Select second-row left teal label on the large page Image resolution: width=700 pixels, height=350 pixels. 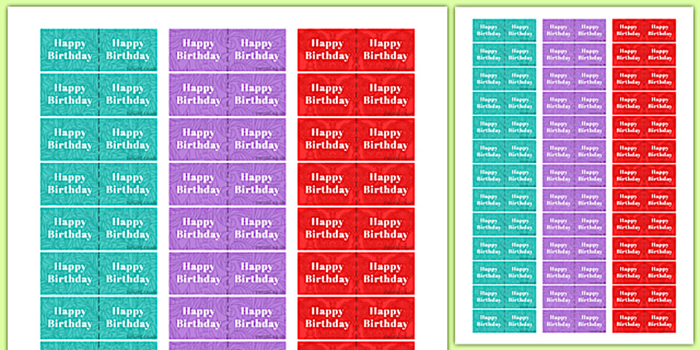point(69,94)
